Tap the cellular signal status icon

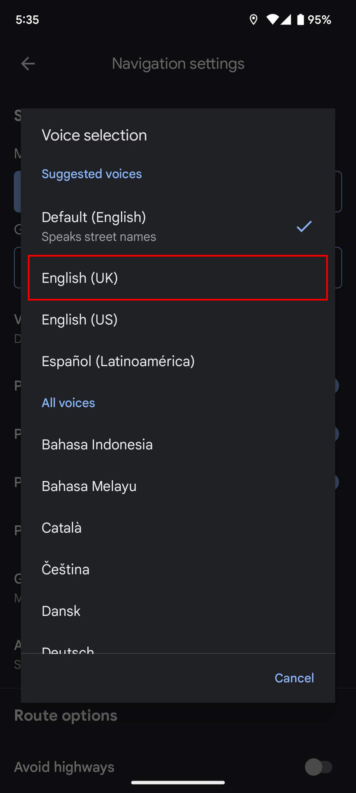[x=286, y=19]
